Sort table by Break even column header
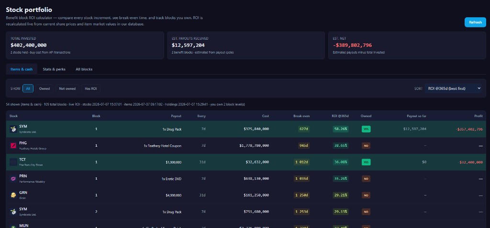Image resolution: width=490 pixels, height=228 pixels. click(301, 116)
